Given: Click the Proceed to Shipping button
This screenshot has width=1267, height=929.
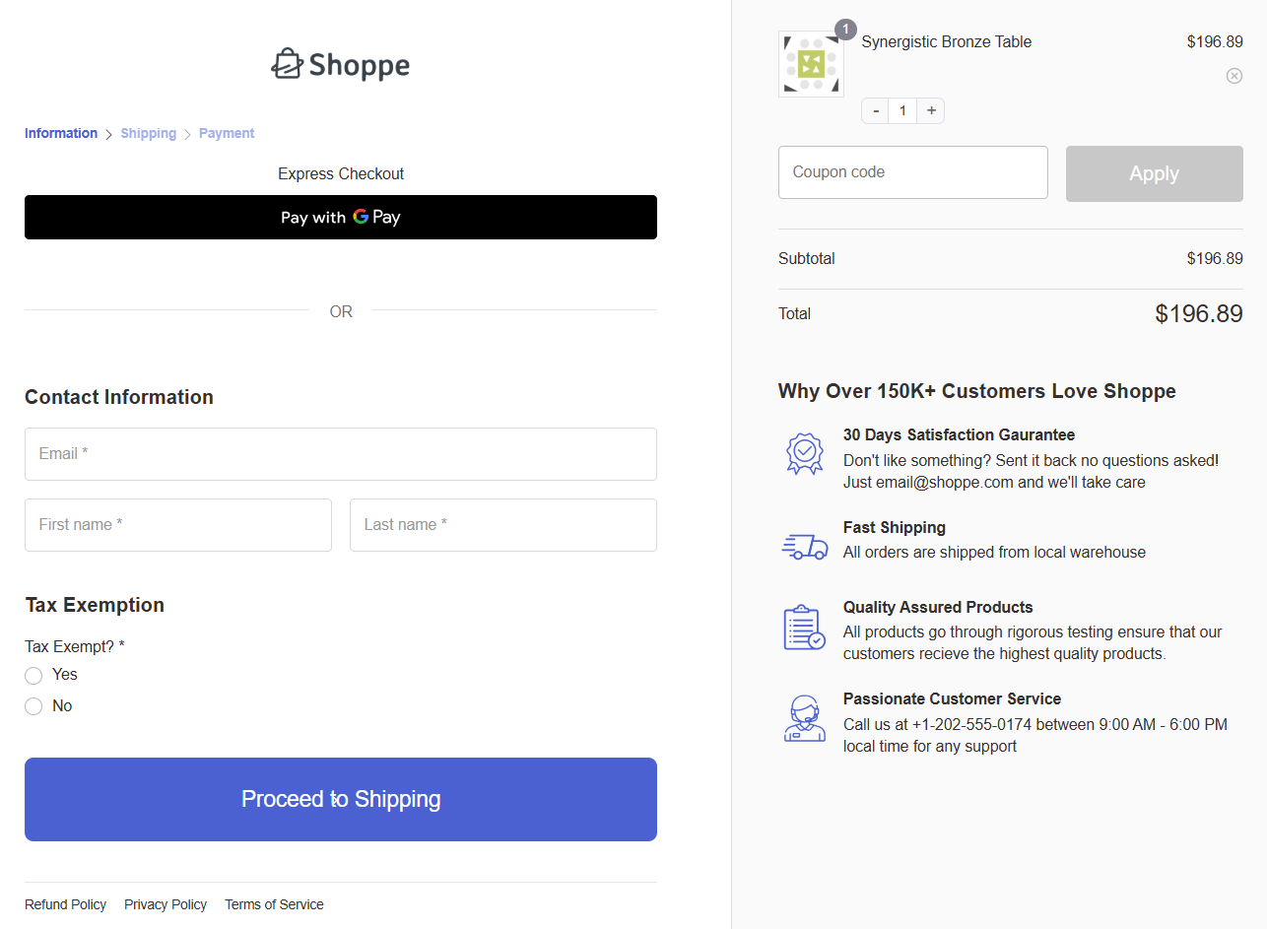Looking at the screenshot, I should tap(340, 799).
